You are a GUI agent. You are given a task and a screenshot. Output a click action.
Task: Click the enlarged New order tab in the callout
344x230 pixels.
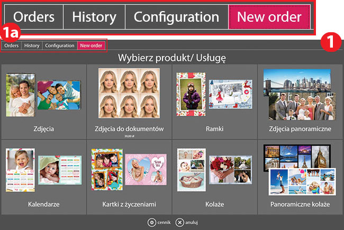269,17
